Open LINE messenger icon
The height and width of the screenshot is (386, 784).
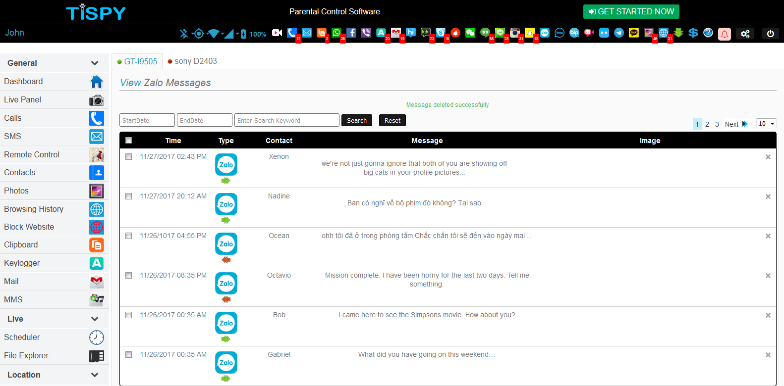point(500,33)
